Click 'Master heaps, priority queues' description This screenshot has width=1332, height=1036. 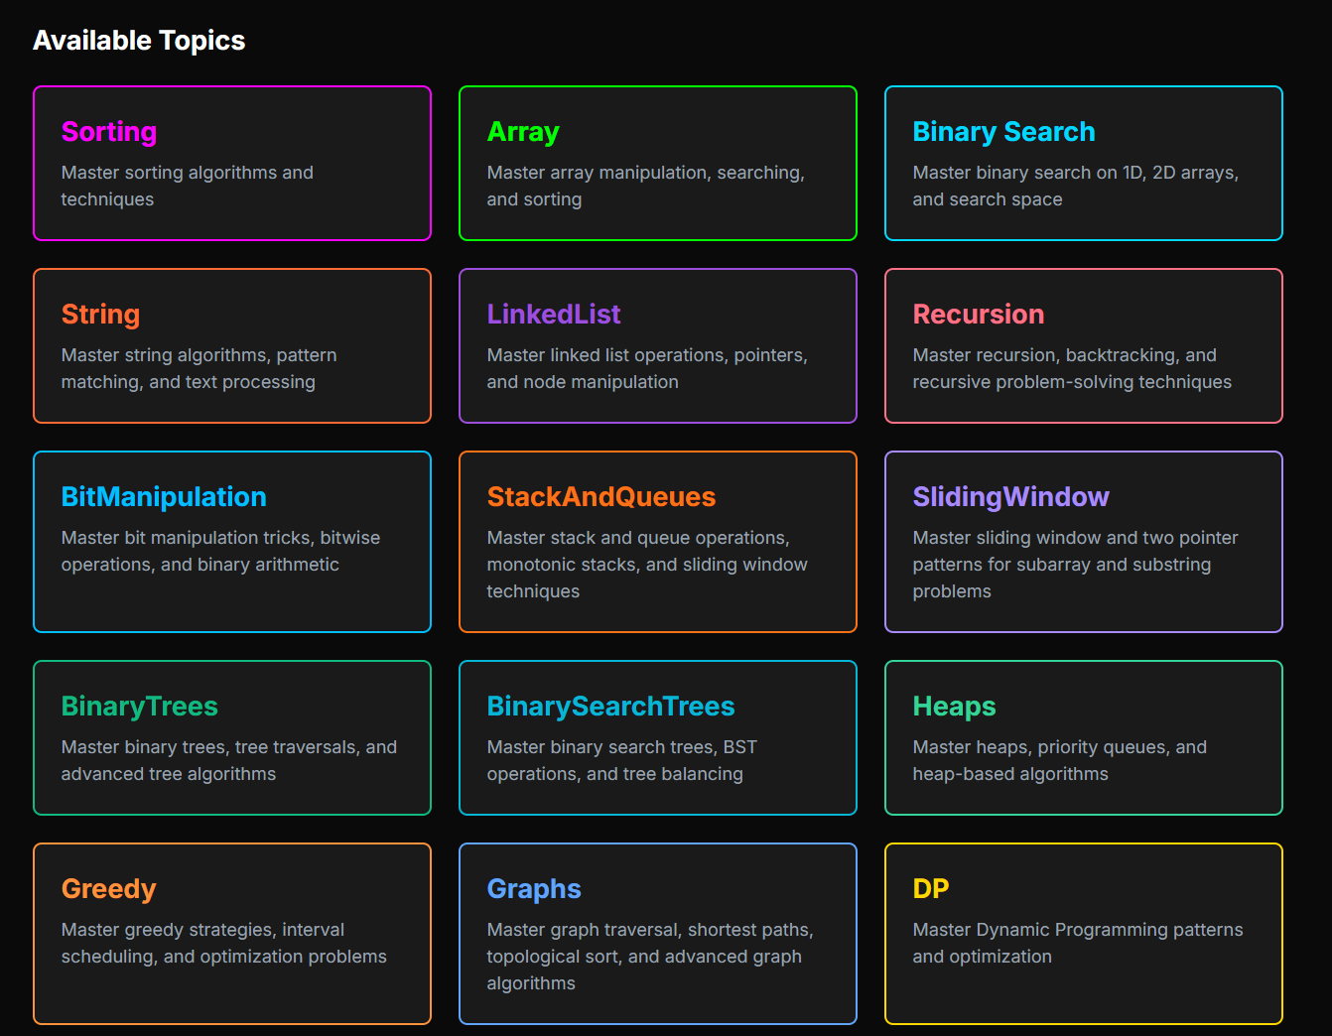[x=1060, y=760]
